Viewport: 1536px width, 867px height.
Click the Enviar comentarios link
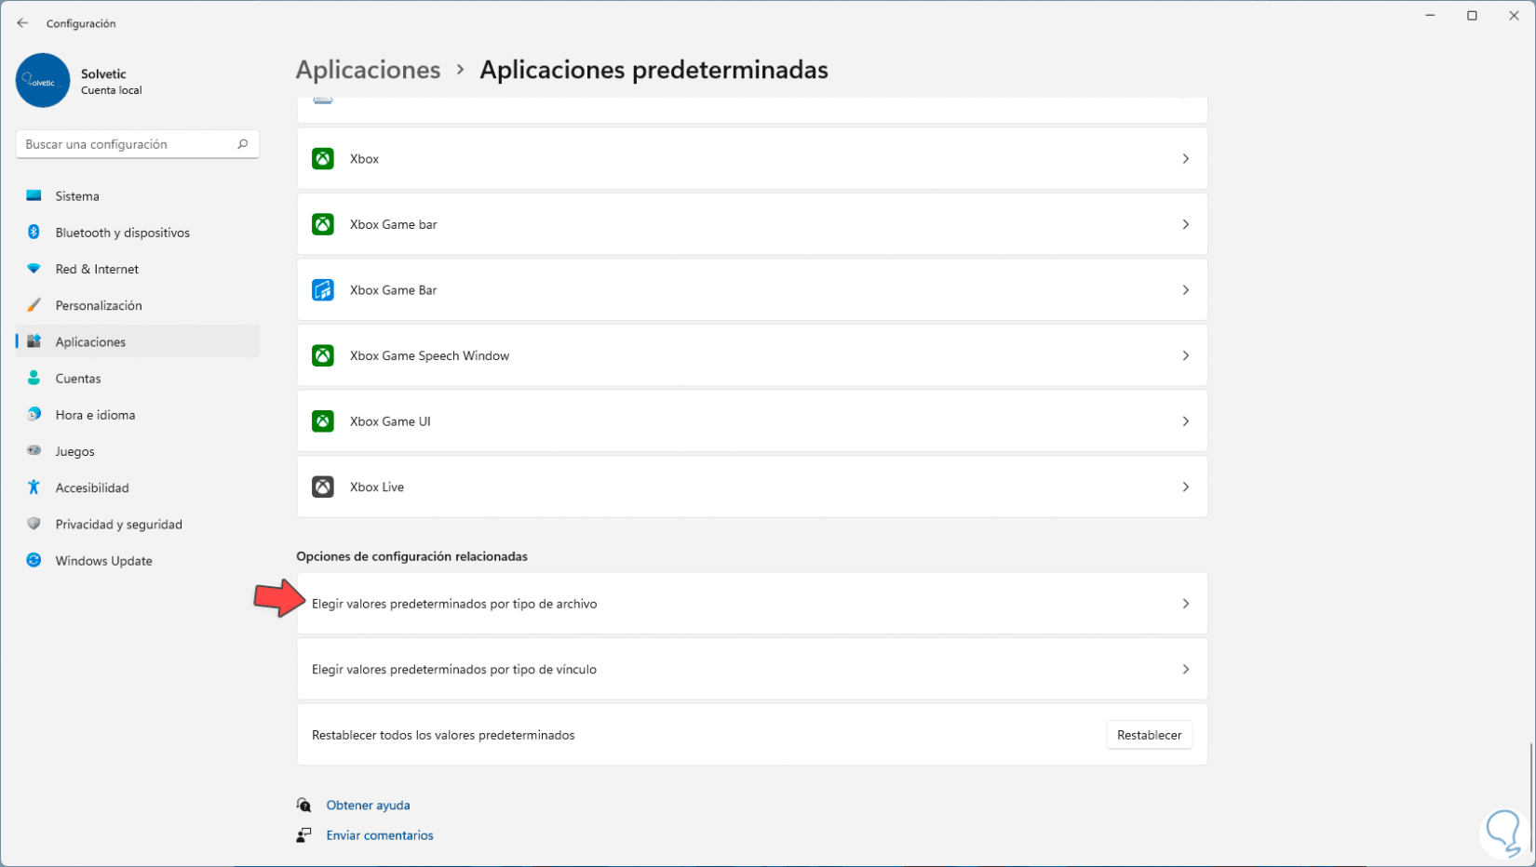(380, 835)
